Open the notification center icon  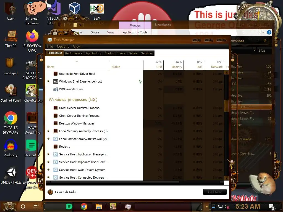click(x=271, y=207)
